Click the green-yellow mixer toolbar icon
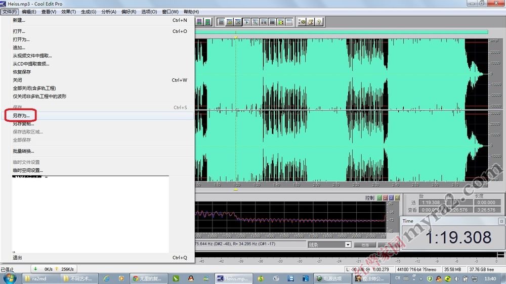 [x=281, y=22]
